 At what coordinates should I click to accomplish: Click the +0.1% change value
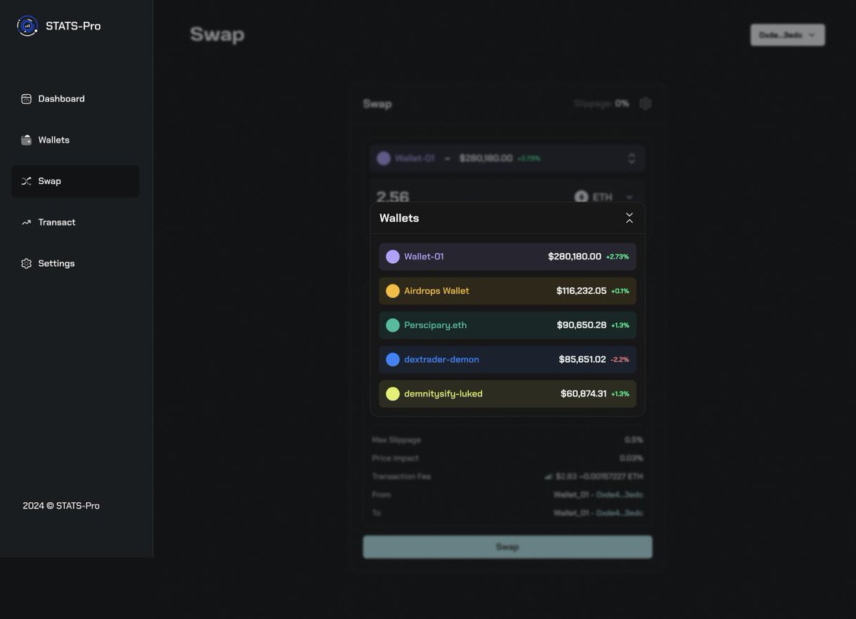[x=621, y=291]
